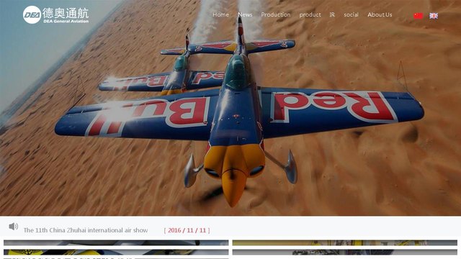Image resolution: width=461 pixels, height=259 pixels.
Task: Click the 德奥通航 DEA General Aviation logo text
Action: (66, 15)
